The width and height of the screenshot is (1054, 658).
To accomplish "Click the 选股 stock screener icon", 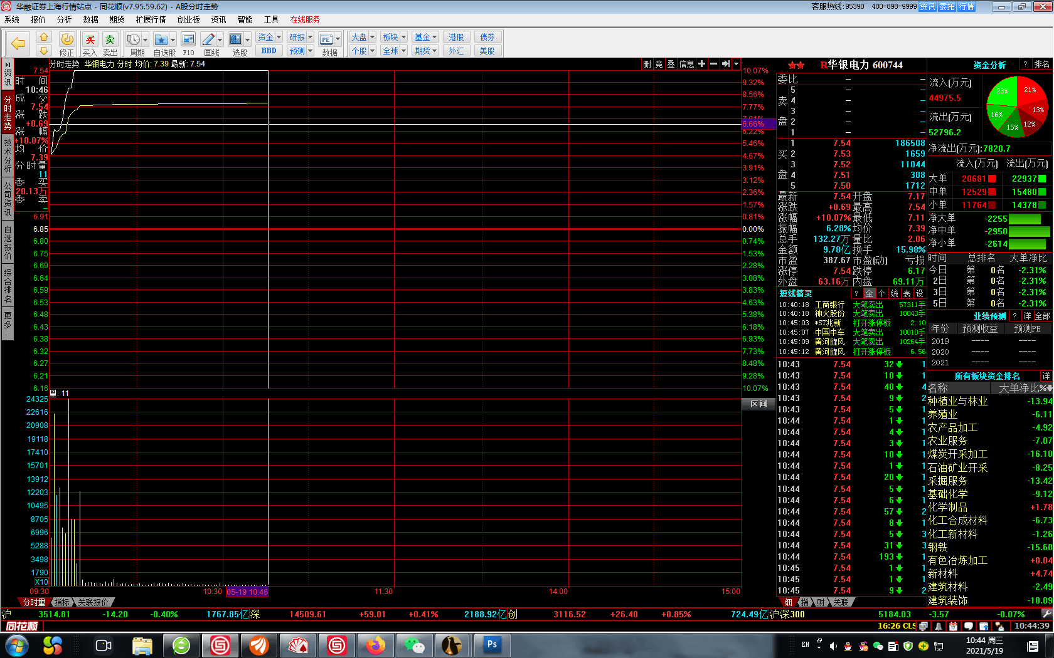I will click(x=235, y=39).
